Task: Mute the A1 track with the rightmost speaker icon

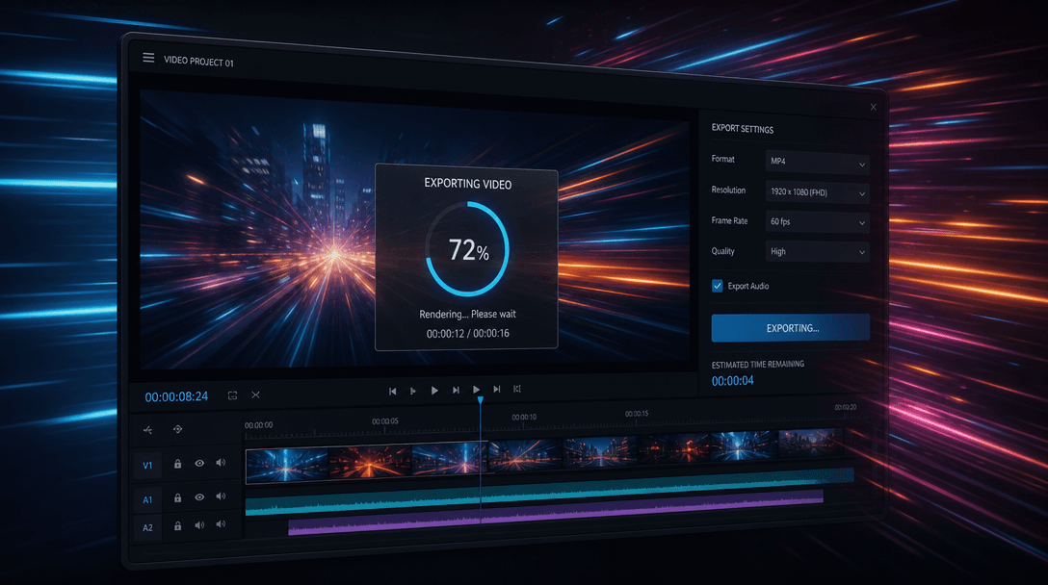Action: pos(221,496)
